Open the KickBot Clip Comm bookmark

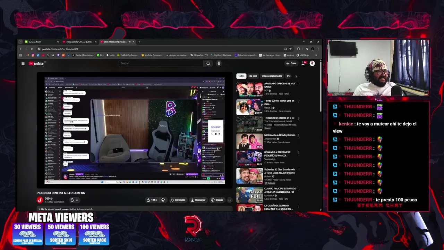tap(128, 55)
